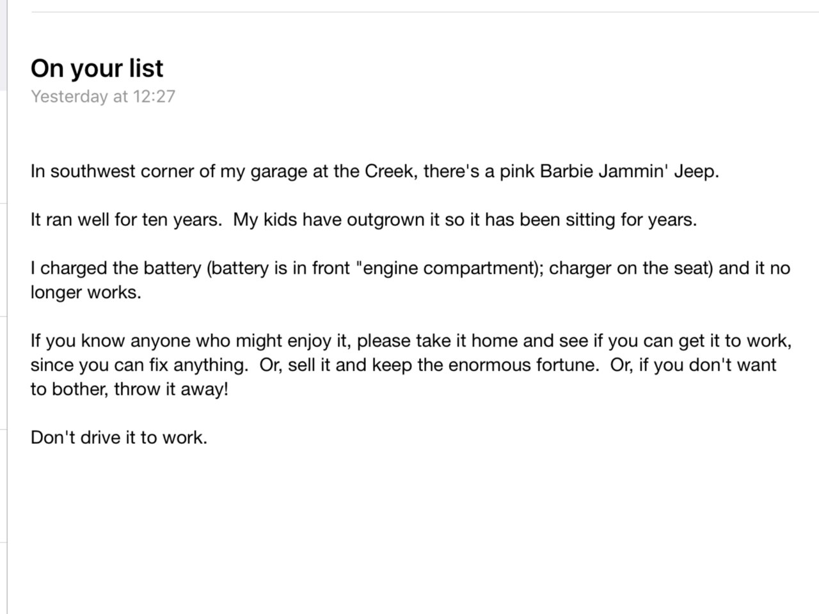Viewport: 819px width, 614px height.
Task: Place cursor in the "In southwest corner" sentence
Action: coord(375,172)
